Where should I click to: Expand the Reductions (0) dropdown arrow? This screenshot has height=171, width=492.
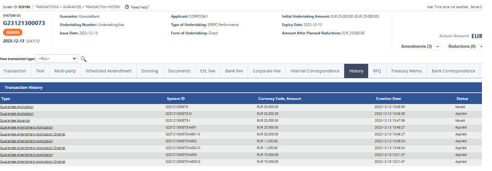point(481,46)
